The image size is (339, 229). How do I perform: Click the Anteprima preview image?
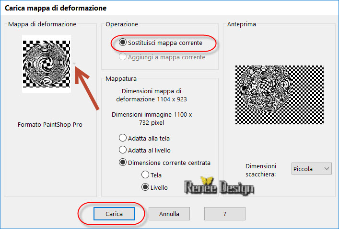click(x=280, y=95)
